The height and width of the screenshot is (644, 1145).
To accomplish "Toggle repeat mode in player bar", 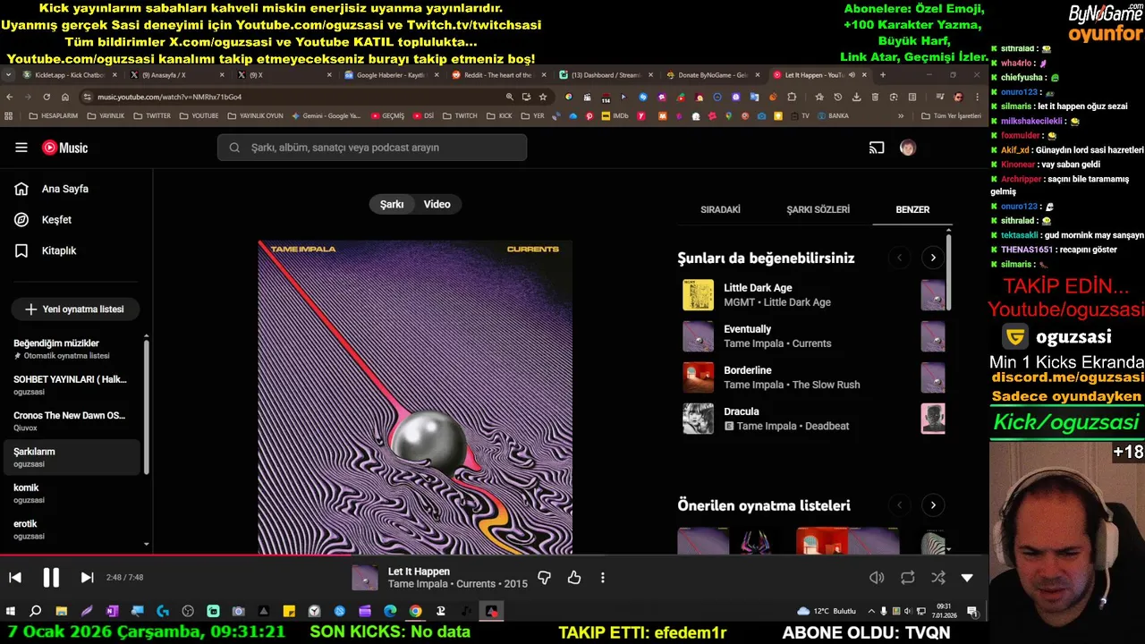I will coord(908,578).
